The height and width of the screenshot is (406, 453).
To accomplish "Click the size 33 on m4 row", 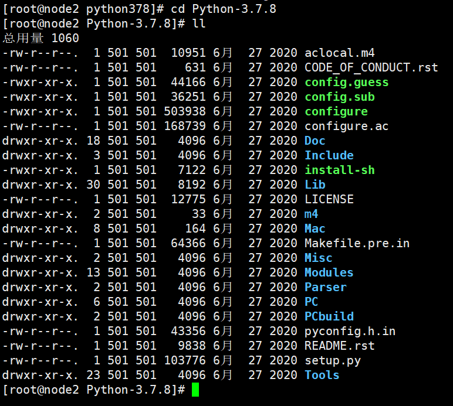I will pyautogui.click(x=199, y=214).
